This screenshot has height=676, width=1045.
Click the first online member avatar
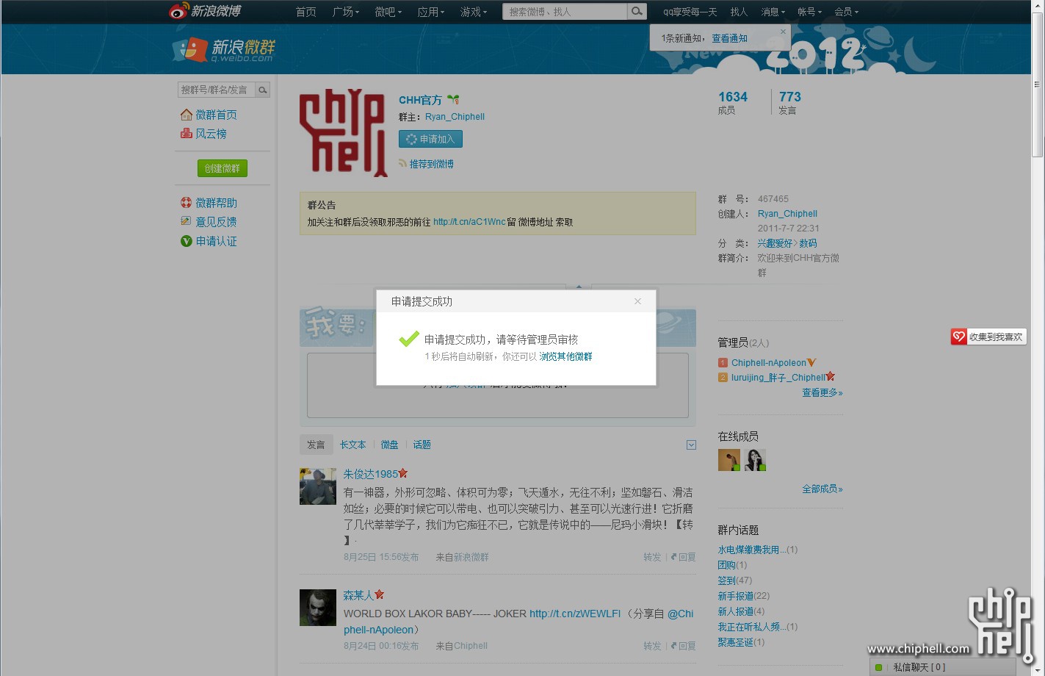[729, 460]
